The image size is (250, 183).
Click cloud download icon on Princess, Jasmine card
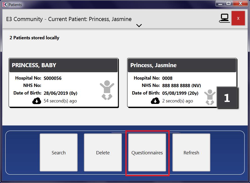click(155, 101)
